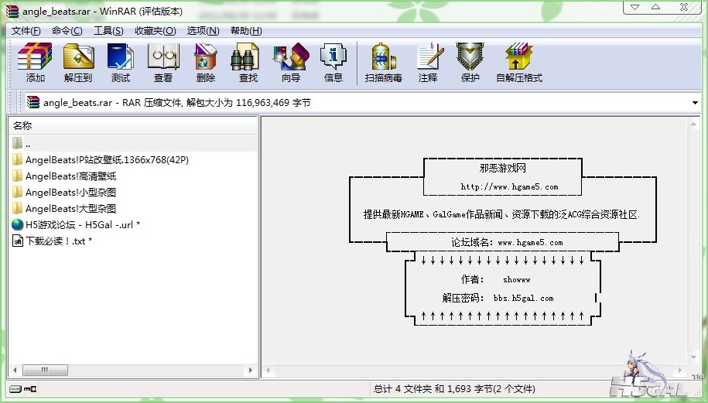Select the parent folder ".." entry
This screenshot has height=403, width=708.
pyautogui.click(x=133, y=144)
